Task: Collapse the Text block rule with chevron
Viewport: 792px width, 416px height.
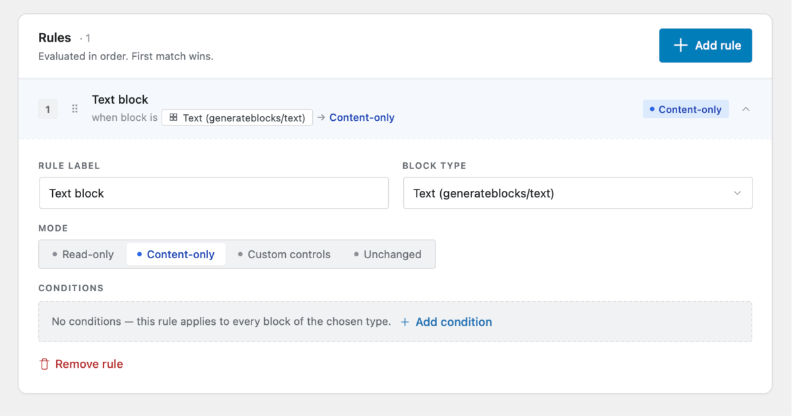Action: click(746, 109)
